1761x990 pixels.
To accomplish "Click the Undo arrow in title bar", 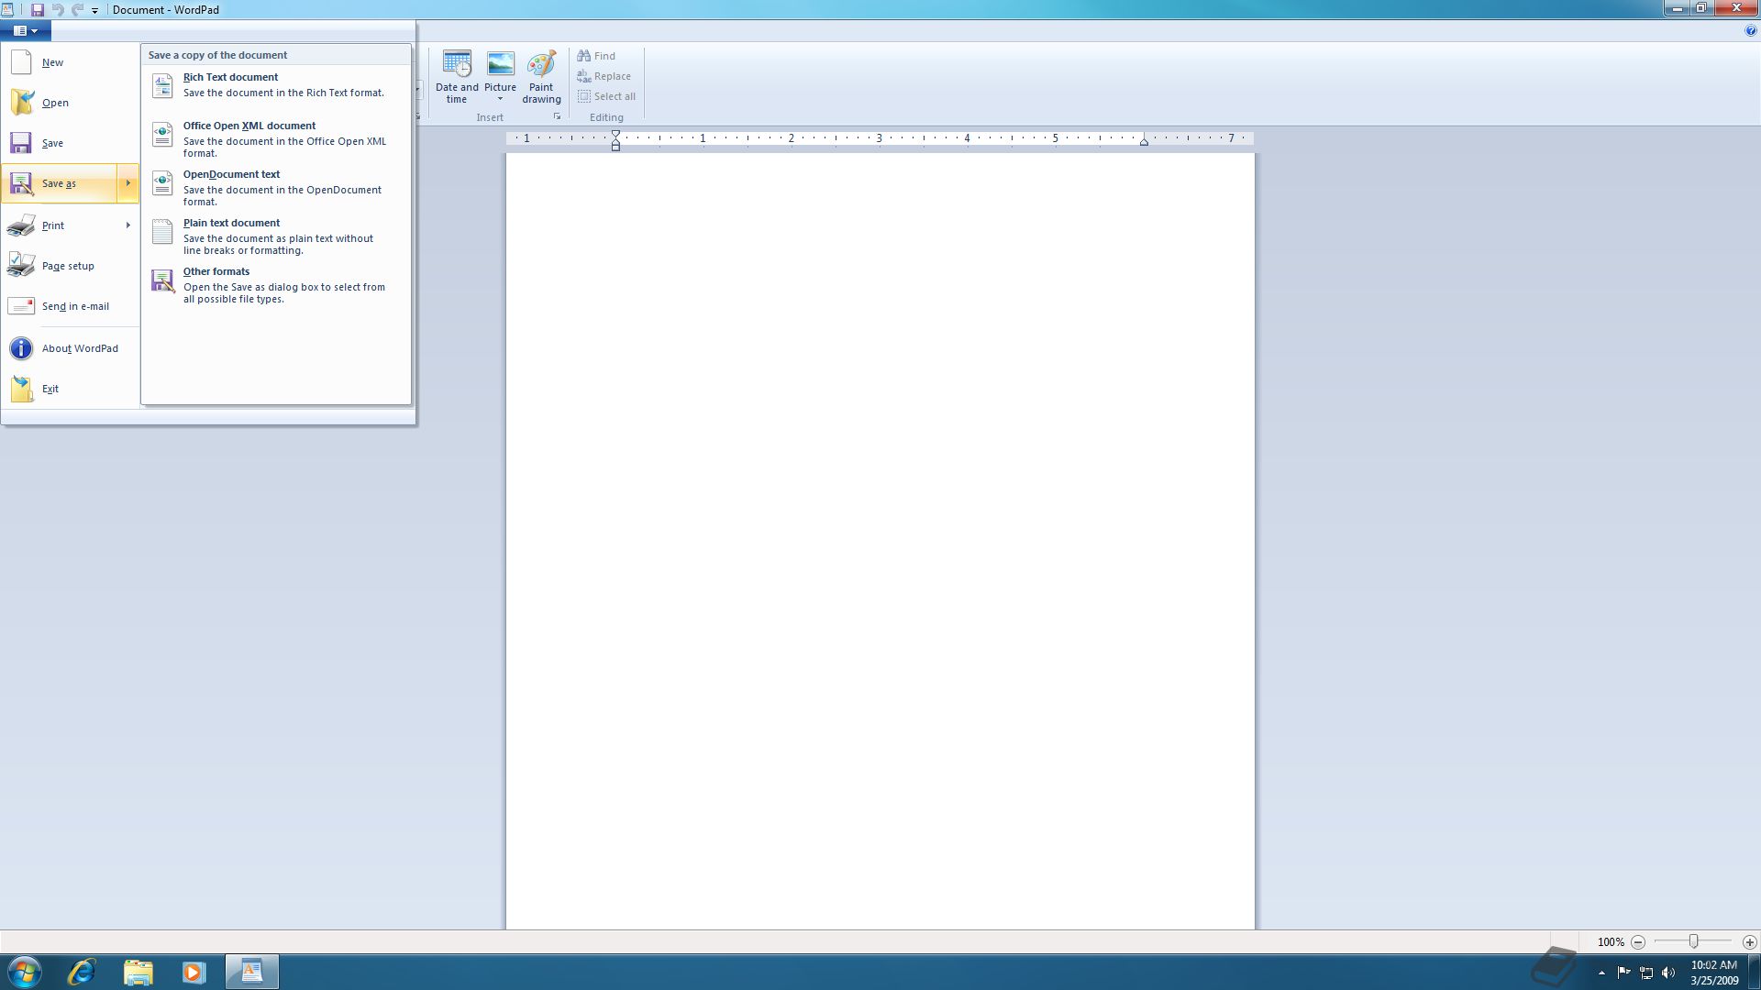I will point(58,9).
